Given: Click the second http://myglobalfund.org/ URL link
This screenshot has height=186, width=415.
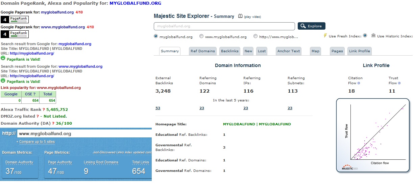Looking at the screenshot, I should click(x=32, y=76).
